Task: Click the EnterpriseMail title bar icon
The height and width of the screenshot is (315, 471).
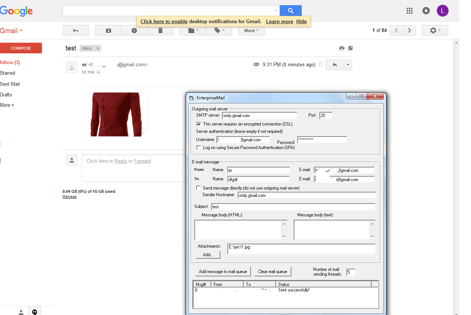Action: [191, 98]
